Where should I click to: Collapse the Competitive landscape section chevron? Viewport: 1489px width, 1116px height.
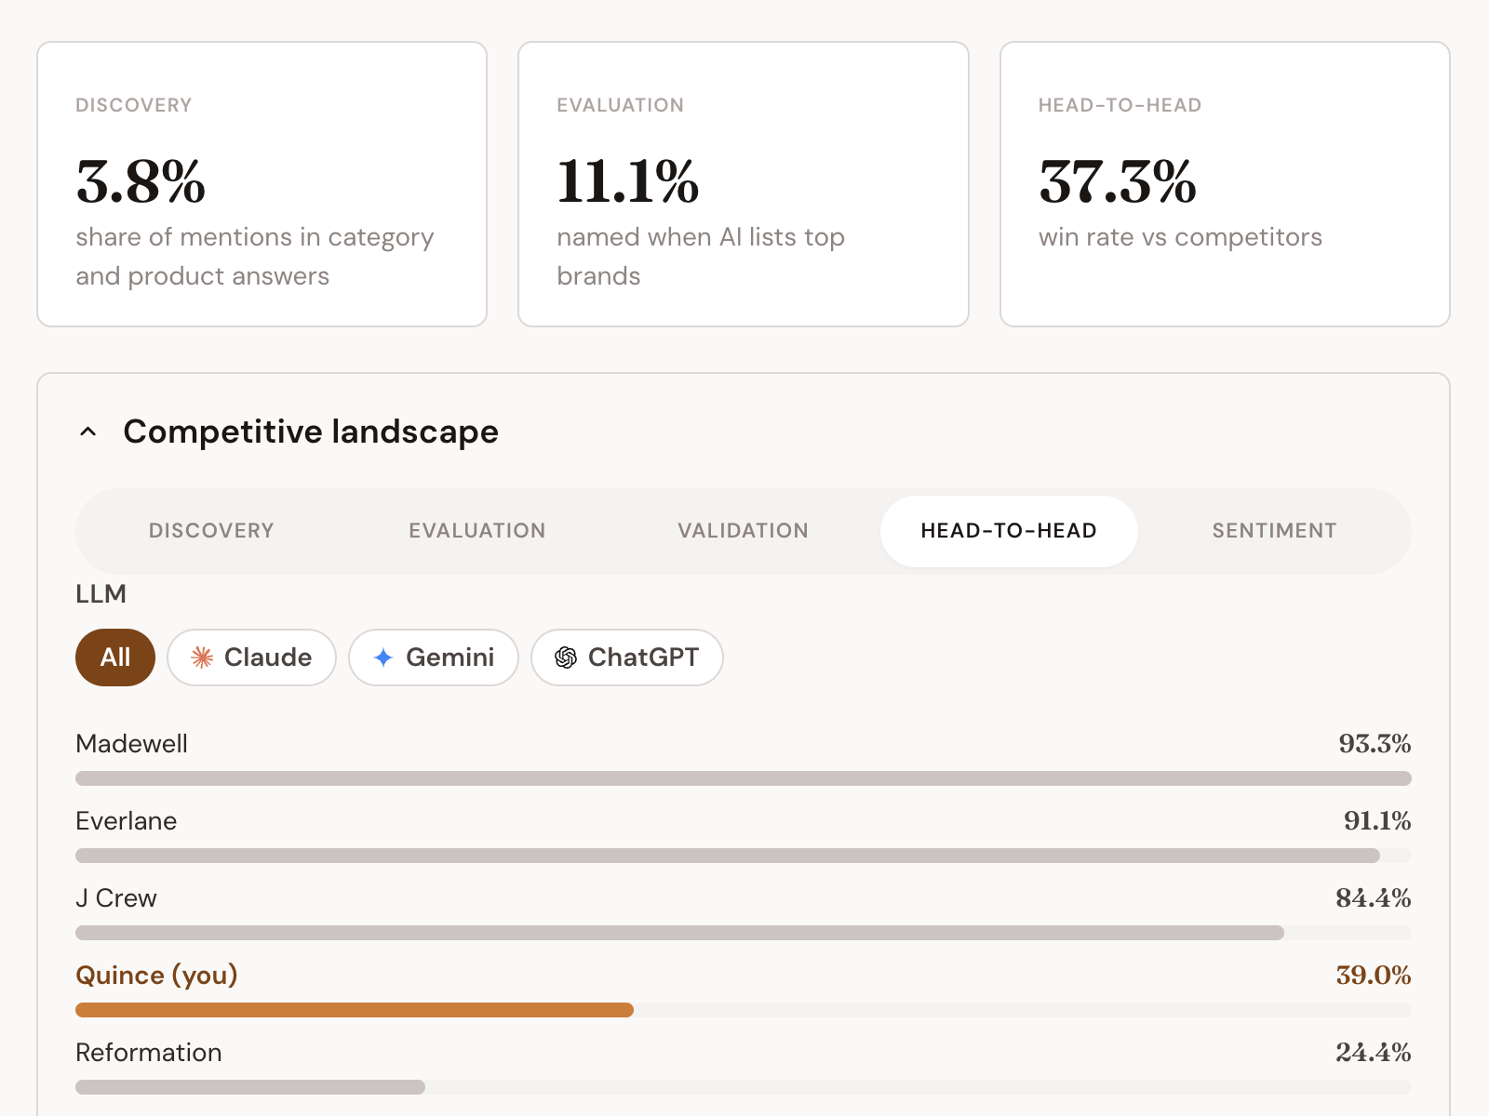point(88,432)
